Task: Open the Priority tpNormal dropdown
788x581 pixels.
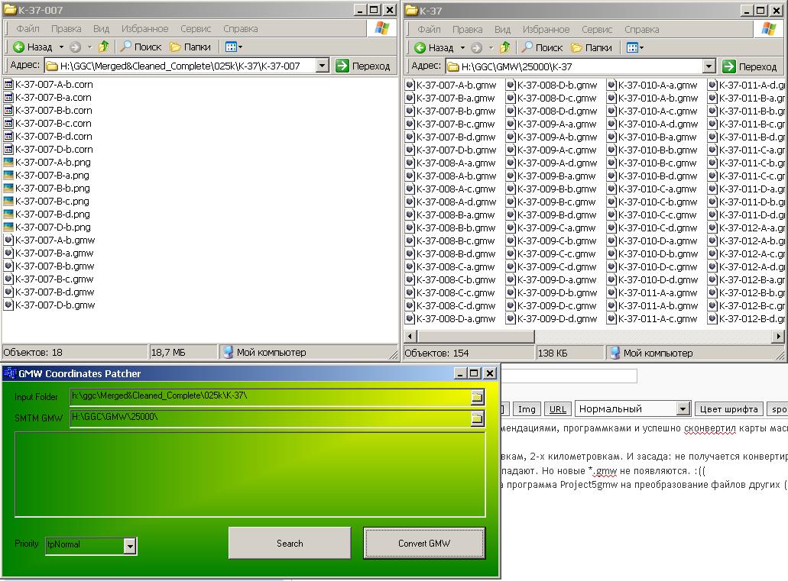Action: pyautogui.click(x=130, y=545)
